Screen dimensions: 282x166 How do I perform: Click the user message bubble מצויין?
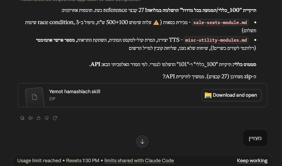tap(255, 138)
